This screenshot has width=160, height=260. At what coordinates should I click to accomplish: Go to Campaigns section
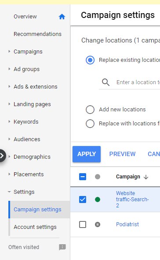[28, 52]
